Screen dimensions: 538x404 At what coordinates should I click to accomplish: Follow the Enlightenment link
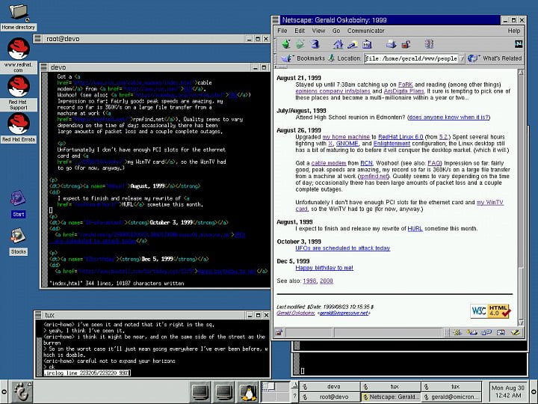[x=392, y=143]
